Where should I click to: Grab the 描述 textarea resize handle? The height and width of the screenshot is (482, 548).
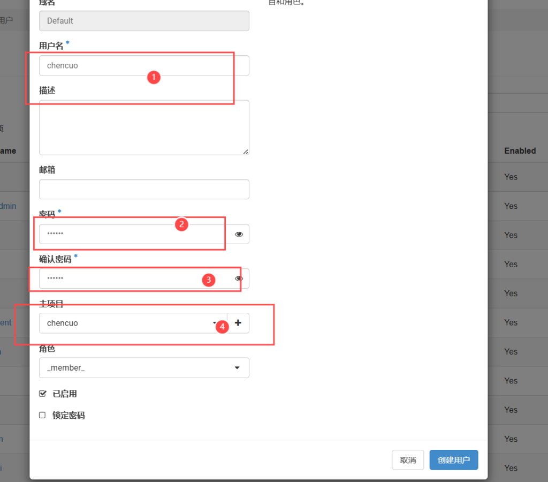246,152
